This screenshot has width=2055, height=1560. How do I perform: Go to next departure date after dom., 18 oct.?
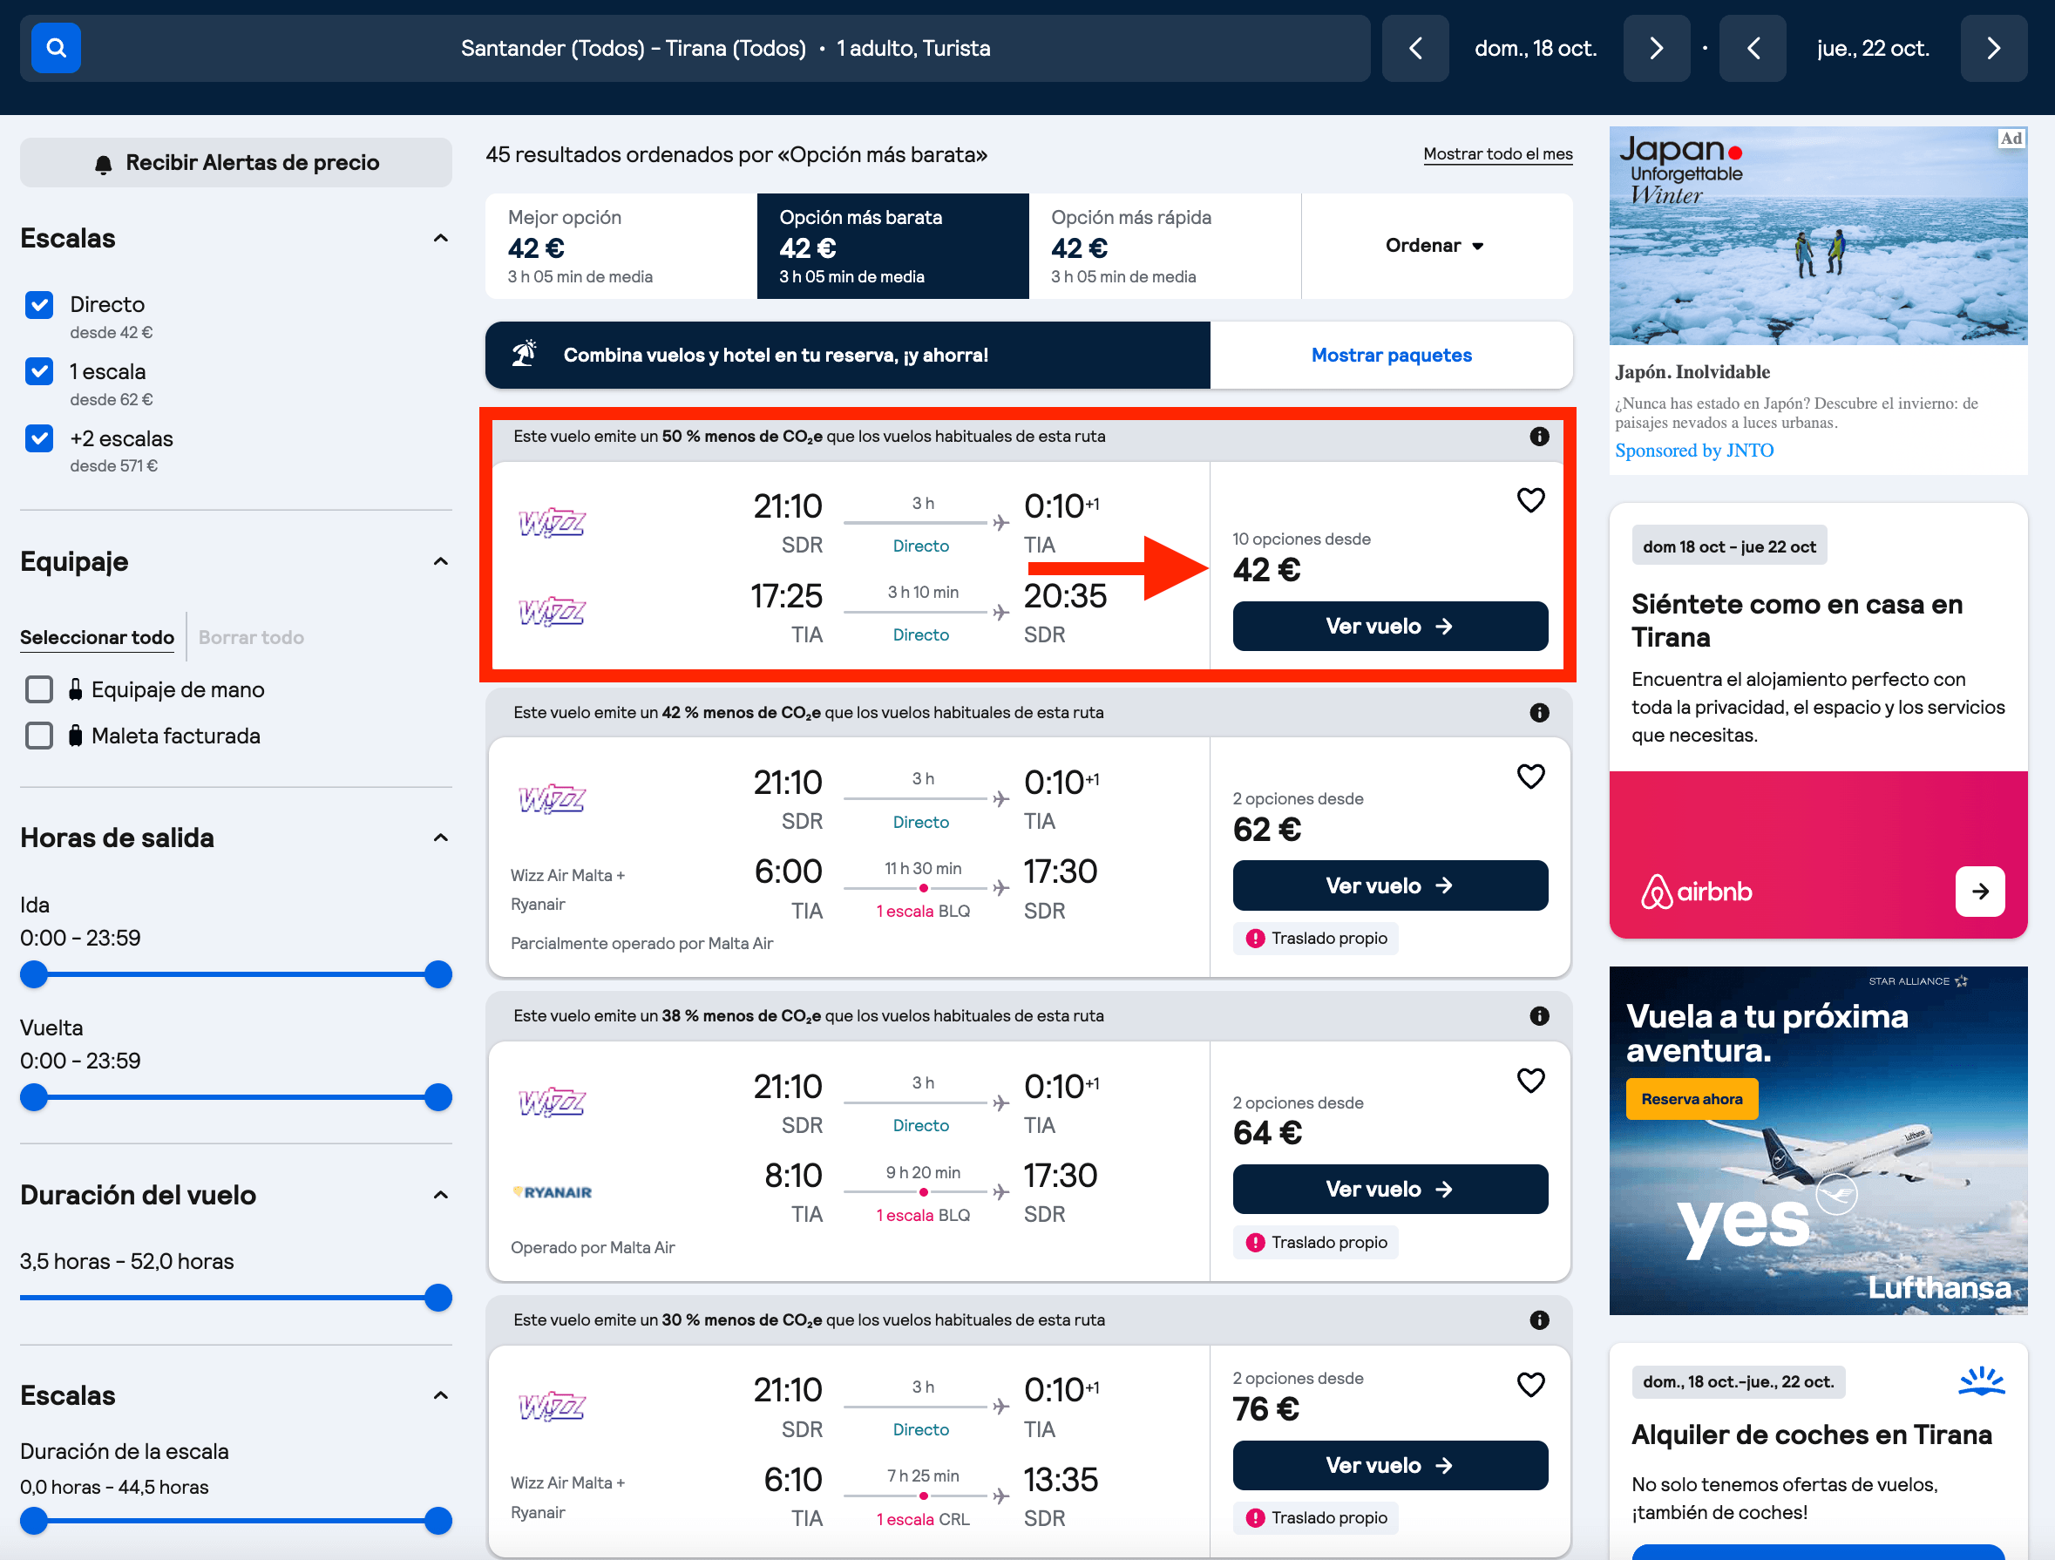[x=1656, y=48]
